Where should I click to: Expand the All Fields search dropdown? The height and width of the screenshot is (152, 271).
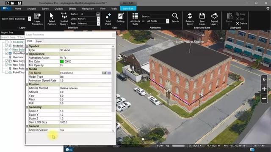tap(168, 21)
